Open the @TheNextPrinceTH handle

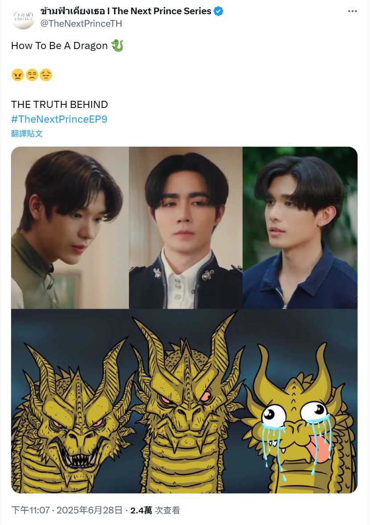81,24
